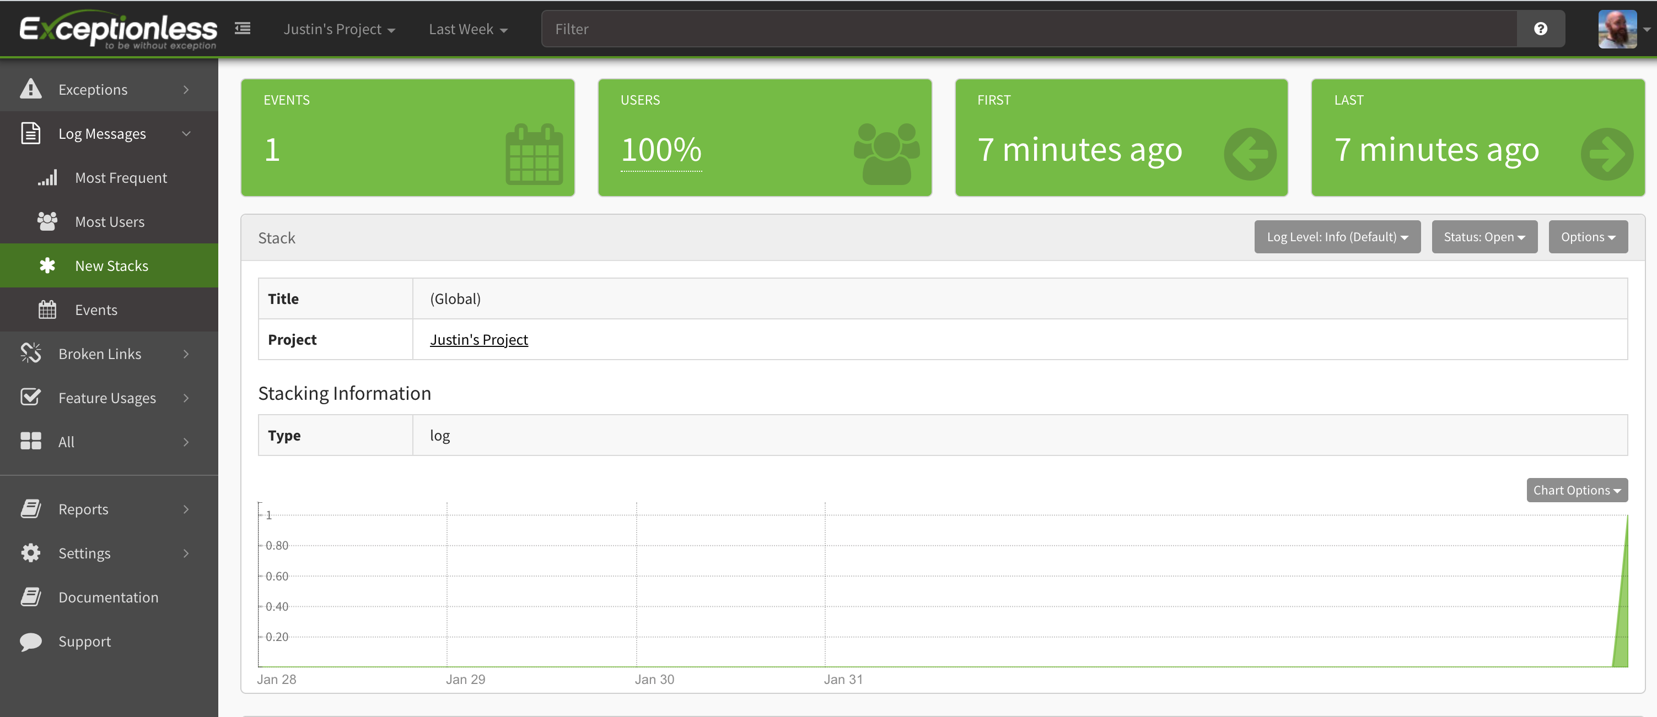
Task: Select Most Frequent in the sidebar
Action: 121,178
